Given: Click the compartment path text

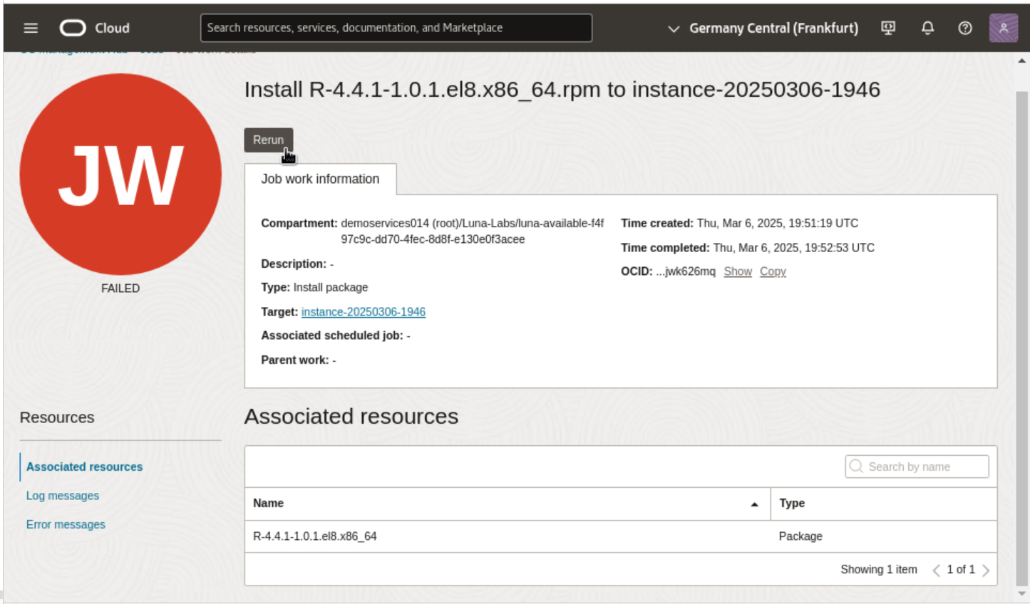Looking at the screenshot, I should coord(472,231).
